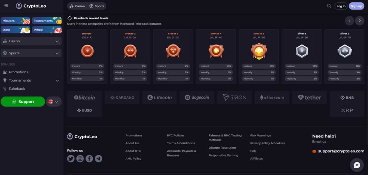Click the bitcoin logo tile
The height and width of the screenshot is (175, 368).
[85, 98]
